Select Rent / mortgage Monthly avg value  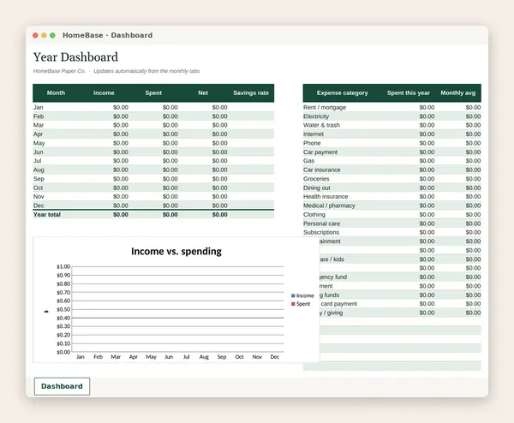coord(473,108)
